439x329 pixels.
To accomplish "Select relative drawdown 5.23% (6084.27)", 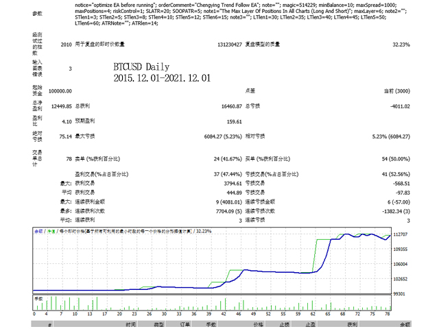I will point(391,136).
